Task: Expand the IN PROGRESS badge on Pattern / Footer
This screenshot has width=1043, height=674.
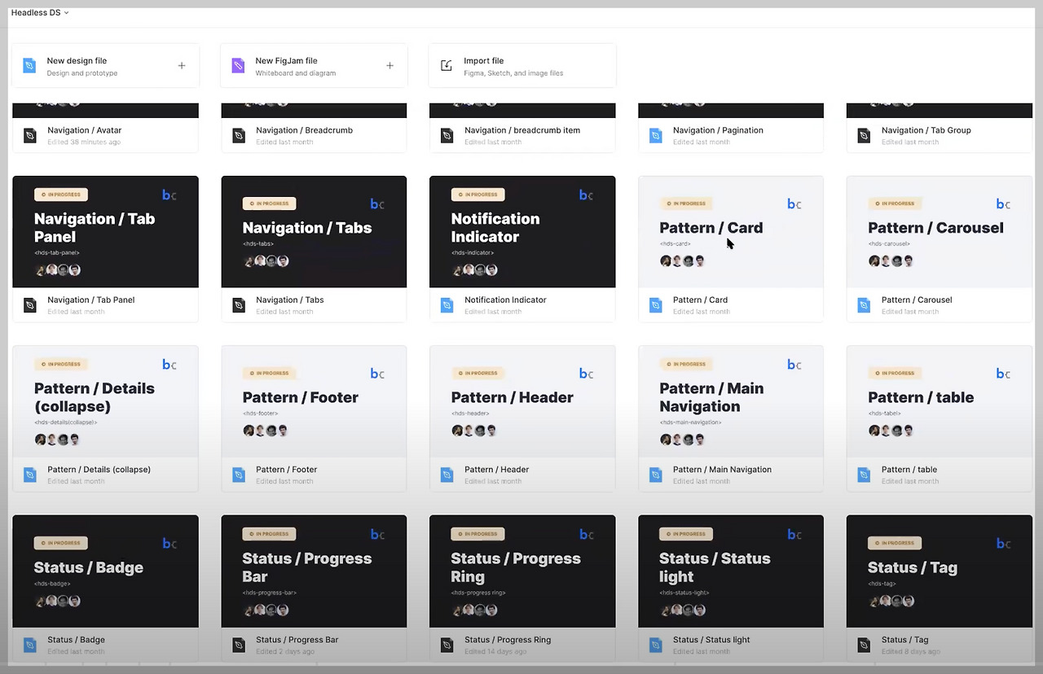Action: click(269, 373)
